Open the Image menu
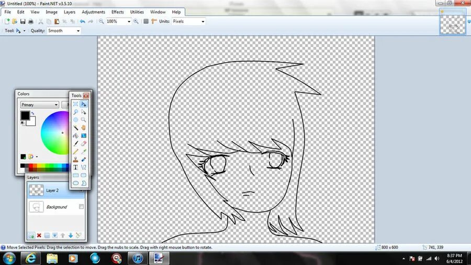Image resolution: width=471 pixels, height=265 pixels. tap(51, 12)
